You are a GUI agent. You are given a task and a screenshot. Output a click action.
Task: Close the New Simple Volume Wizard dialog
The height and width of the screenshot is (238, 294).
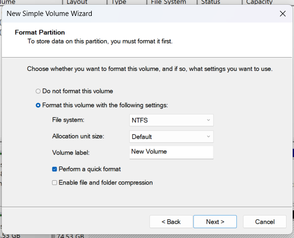[282, 14]
